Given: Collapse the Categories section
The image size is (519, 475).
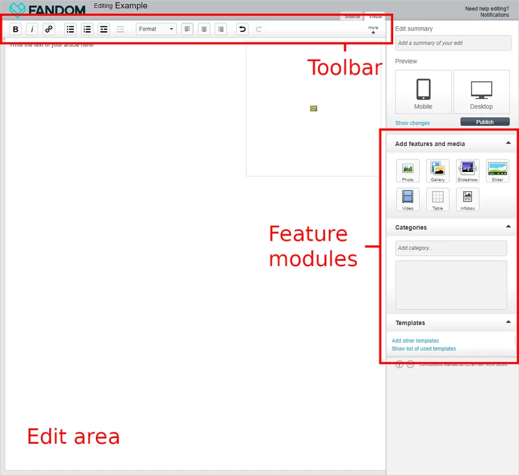Looking at the screenshot, I should (508, 226).
